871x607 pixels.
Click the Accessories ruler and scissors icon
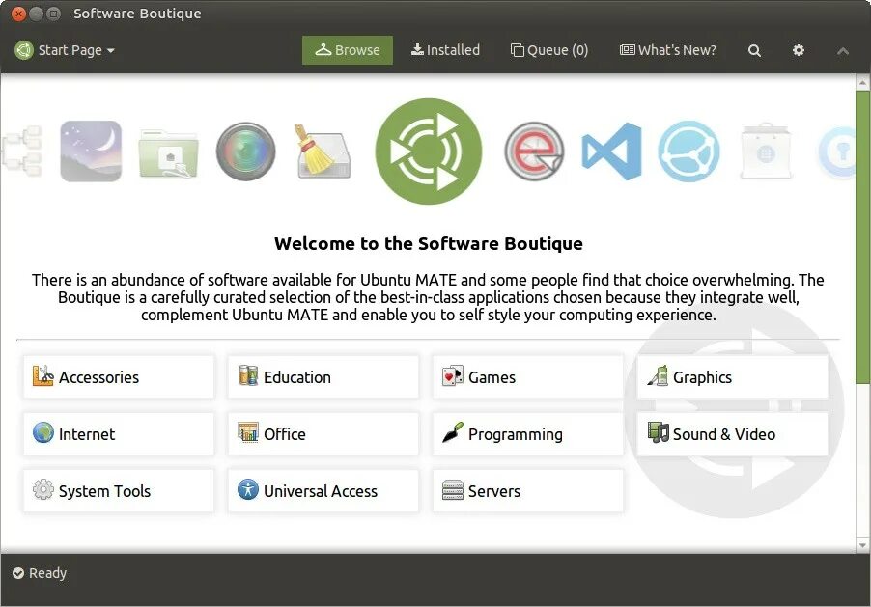coord(42,376)
